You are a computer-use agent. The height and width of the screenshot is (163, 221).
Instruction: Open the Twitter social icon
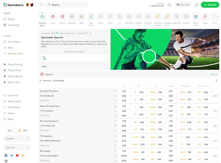pos(12,156)
